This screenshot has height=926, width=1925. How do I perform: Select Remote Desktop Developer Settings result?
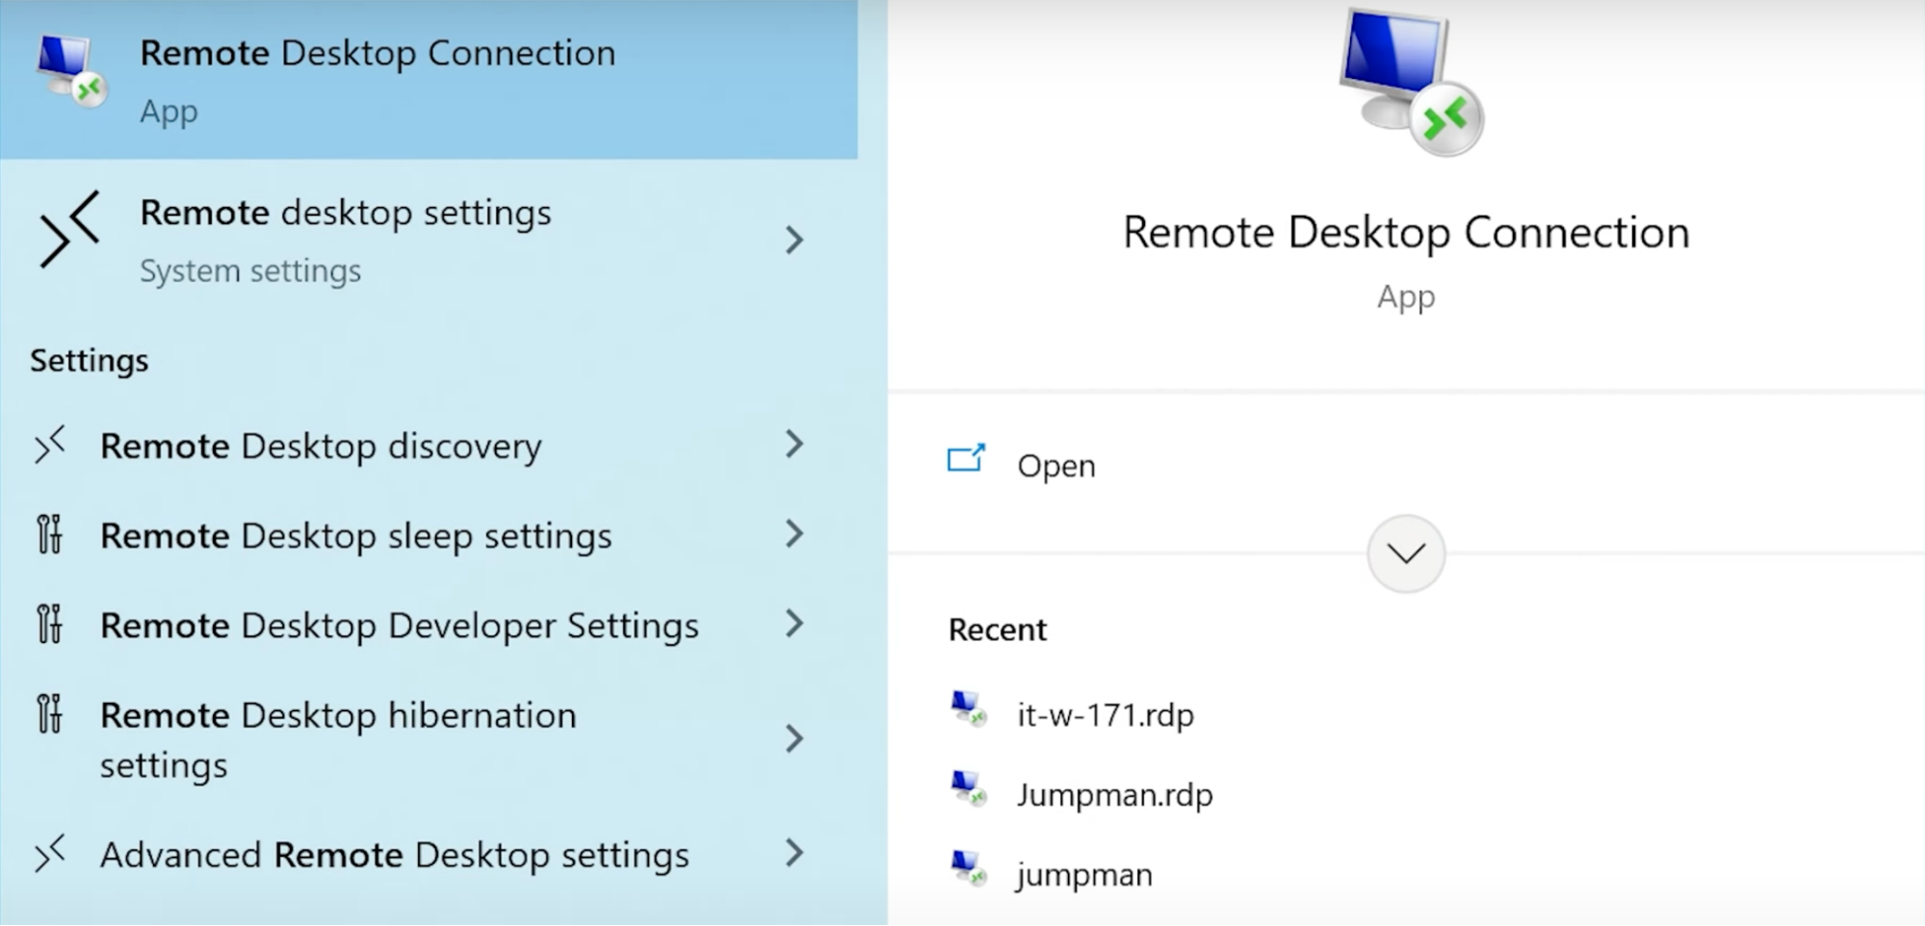pyautogui.click(x=429, y=625)
